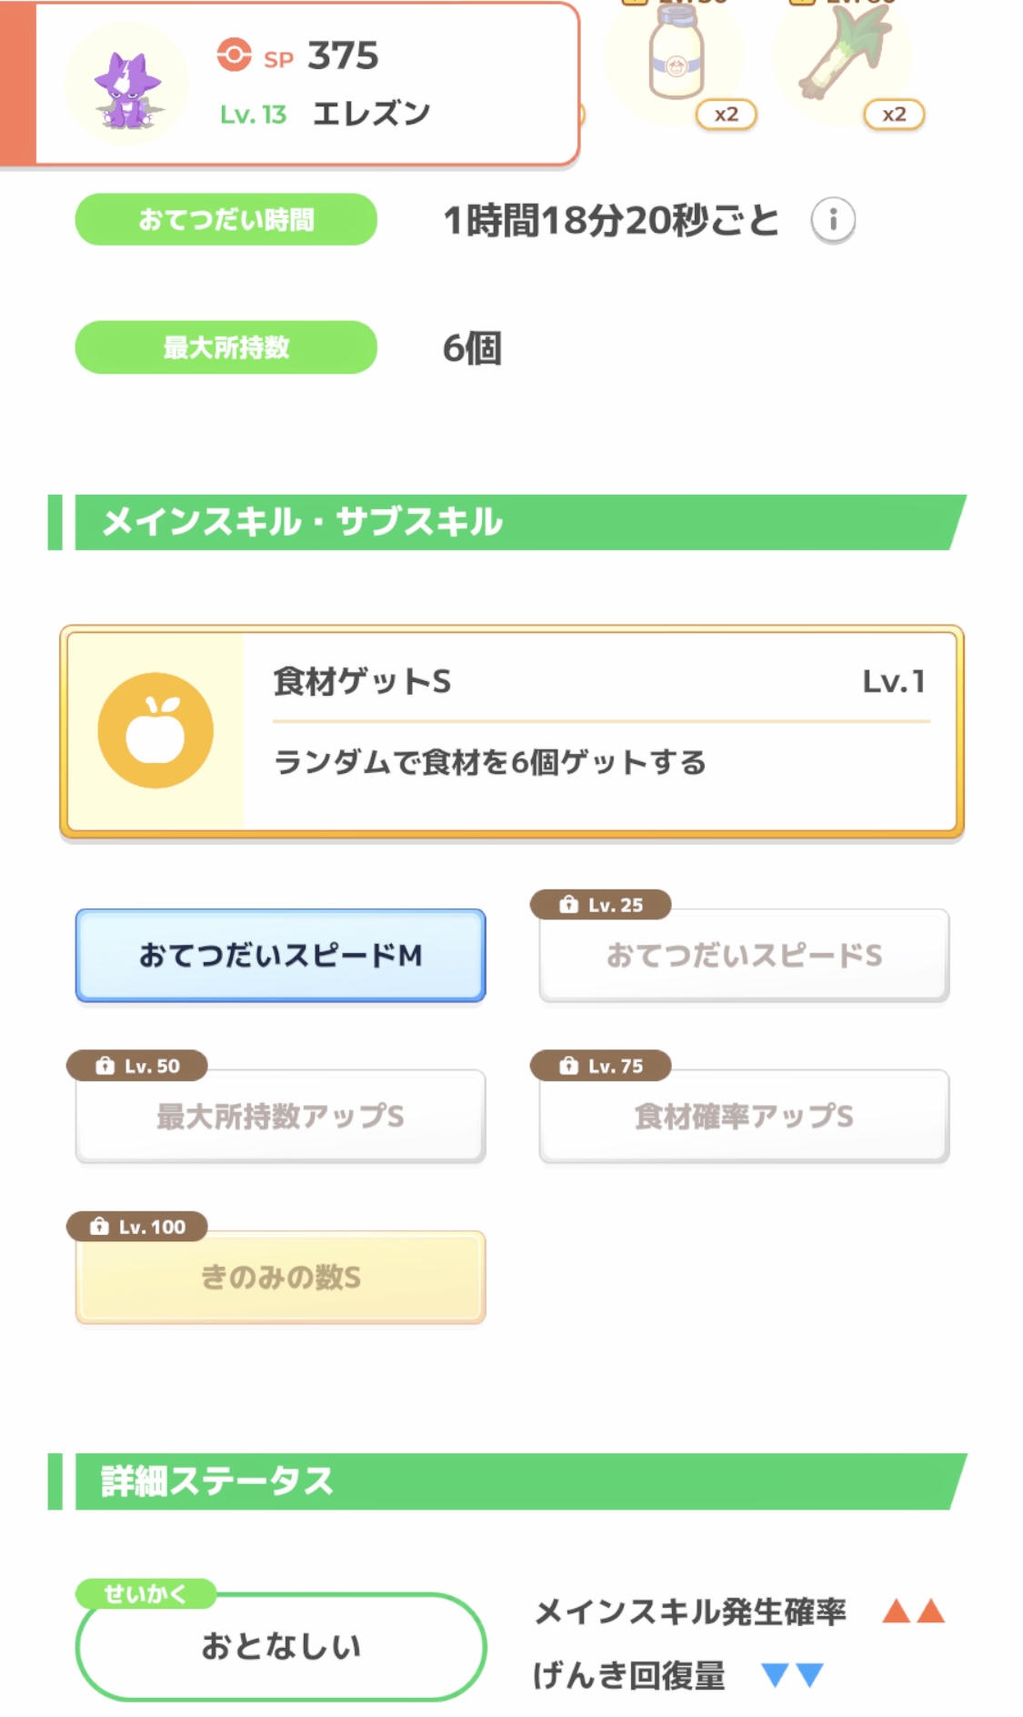The height and width of the screenshot is (1717, 1023).
Task: Tap the Pokéball SP icon
Action: 234,55
